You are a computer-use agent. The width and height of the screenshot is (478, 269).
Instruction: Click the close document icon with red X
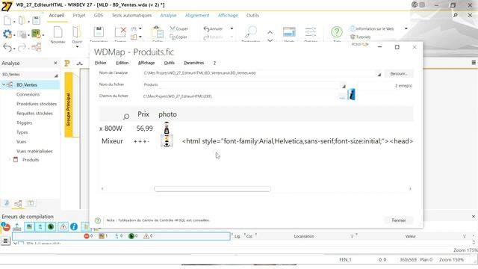(120, 32)
